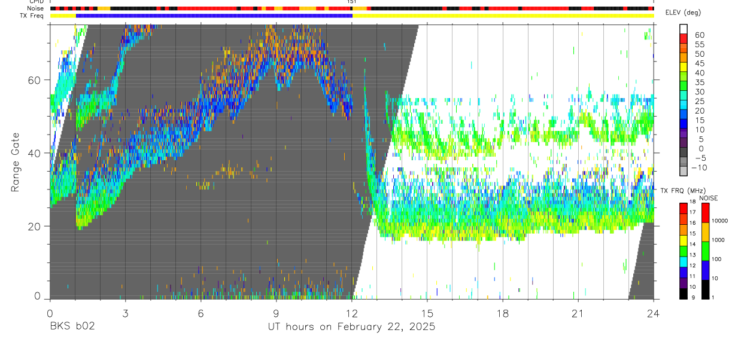Click NOISE legend label '10000'
The image size is (735, 339).
721,221
